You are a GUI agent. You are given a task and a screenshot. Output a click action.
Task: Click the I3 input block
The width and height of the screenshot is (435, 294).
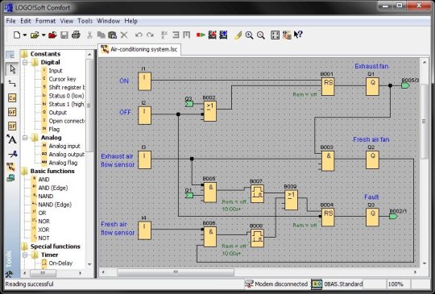(x=144, y=159)
